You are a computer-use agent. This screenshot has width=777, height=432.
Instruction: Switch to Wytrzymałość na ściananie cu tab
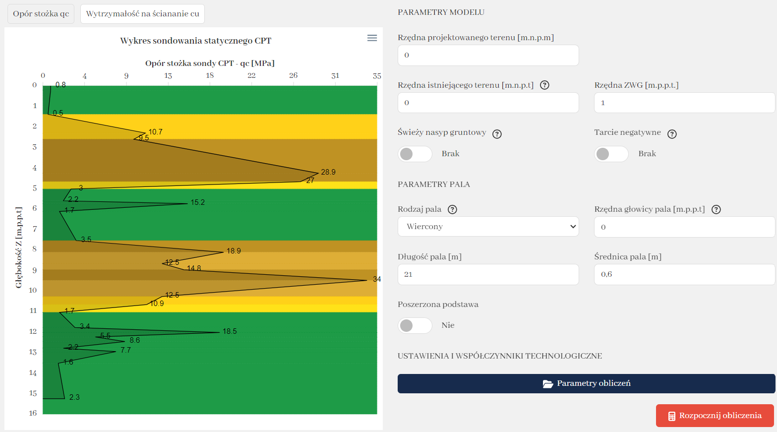pyautogui.click(x=142, y=14)
